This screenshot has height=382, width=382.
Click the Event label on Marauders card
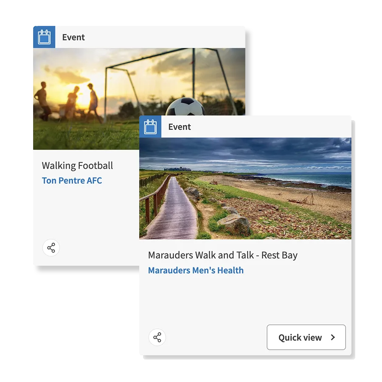click(180, 127)
